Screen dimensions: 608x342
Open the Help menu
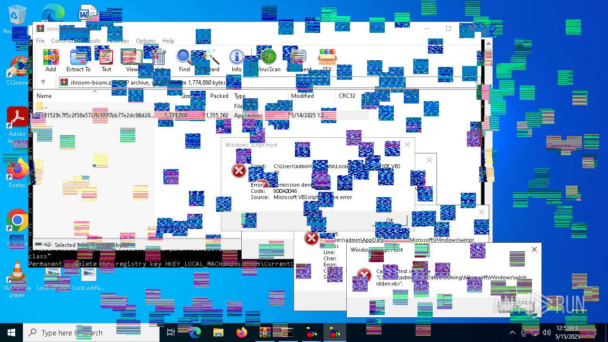click(168, 41)
